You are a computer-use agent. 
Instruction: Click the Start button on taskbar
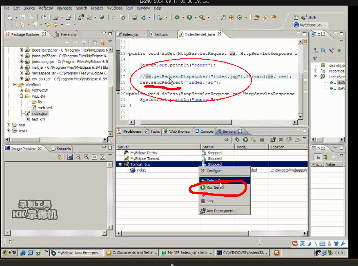pos(9,252)
